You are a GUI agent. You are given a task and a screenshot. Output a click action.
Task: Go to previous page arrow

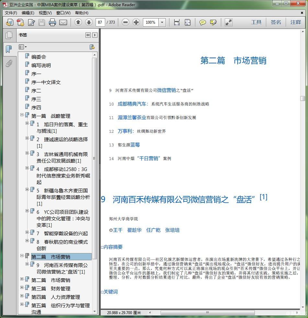[x=78, y=22]
